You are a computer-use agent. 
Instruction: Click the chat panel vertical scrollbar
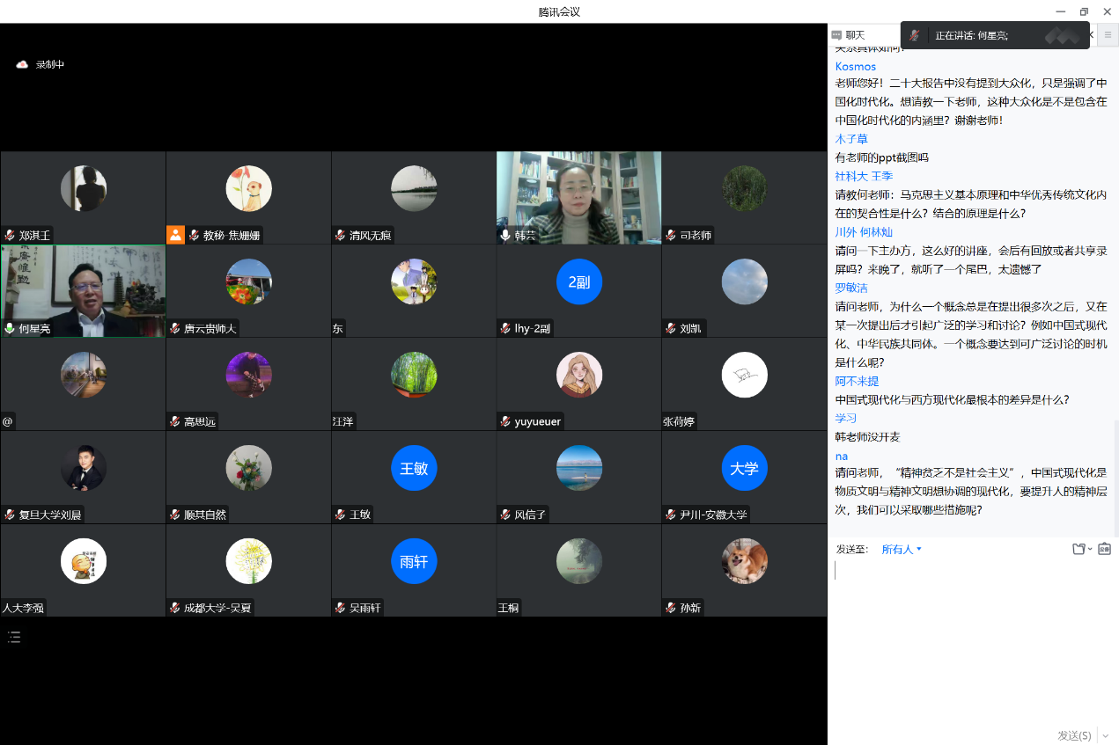1115,475
